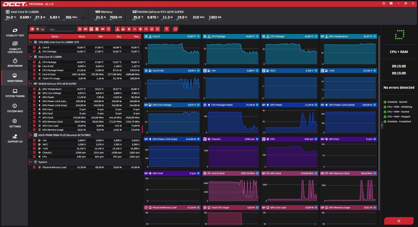This screenshot has height=227, width=418.
Task: Open the System Tuning section
Action: tap(15, 93)
